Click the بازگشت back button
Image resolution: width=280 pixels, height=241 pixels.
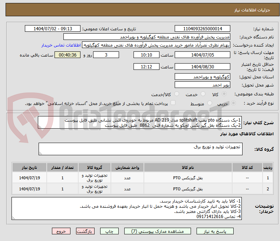(85, 231)
